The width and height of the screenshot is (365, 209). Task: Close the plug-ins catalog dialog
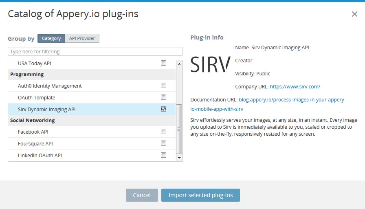[354, 14]
